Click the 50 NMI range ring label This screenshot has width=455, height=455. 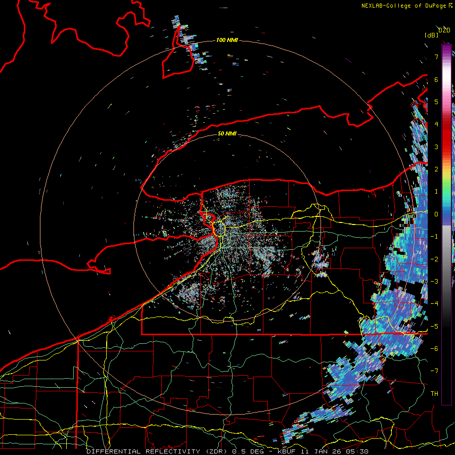point(227,133)
